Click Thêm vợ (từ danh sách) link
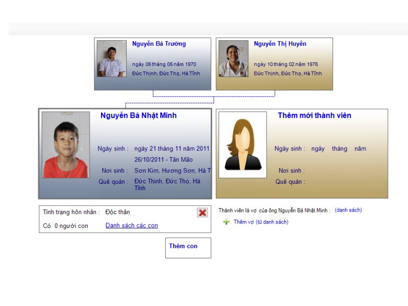Image resolution: width=408 pixels, height=306 pixels. click(261, 222)
